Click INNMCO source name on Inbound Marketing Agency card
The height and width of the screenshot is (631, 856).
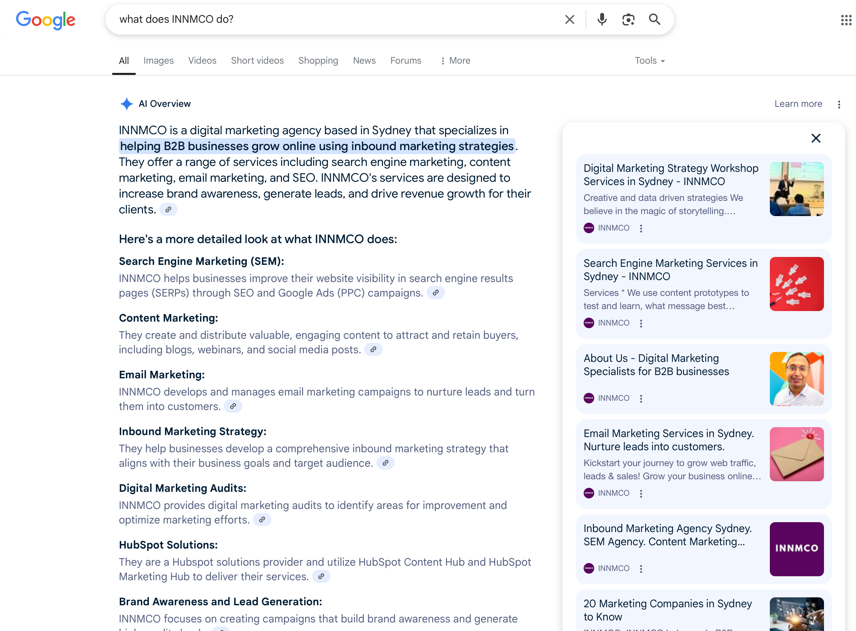click(614, 568)
